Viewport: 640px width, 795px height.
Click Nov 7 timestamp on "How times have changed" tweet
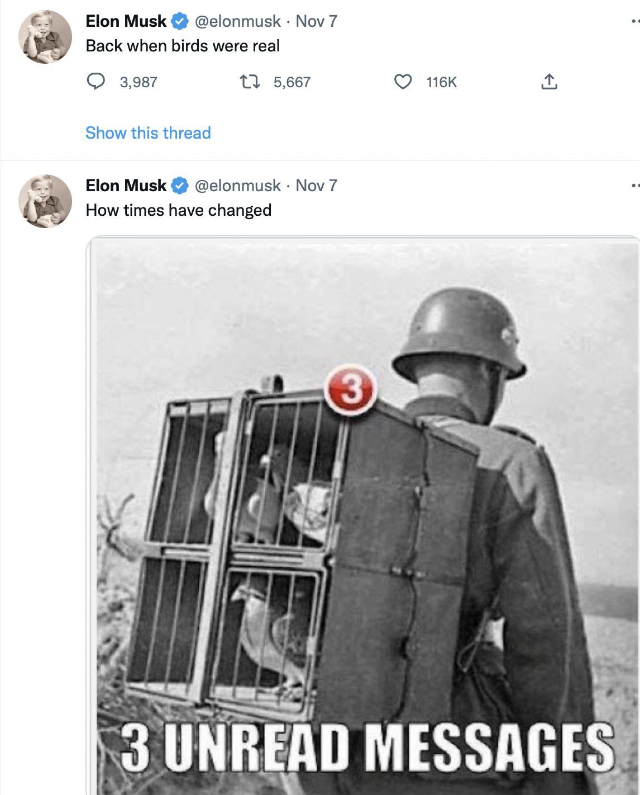[x=316, y=186]
